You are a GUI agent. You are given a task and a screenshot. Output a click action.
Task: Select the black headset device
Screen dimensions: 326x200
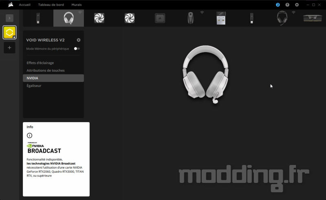(x=282, y=18)
